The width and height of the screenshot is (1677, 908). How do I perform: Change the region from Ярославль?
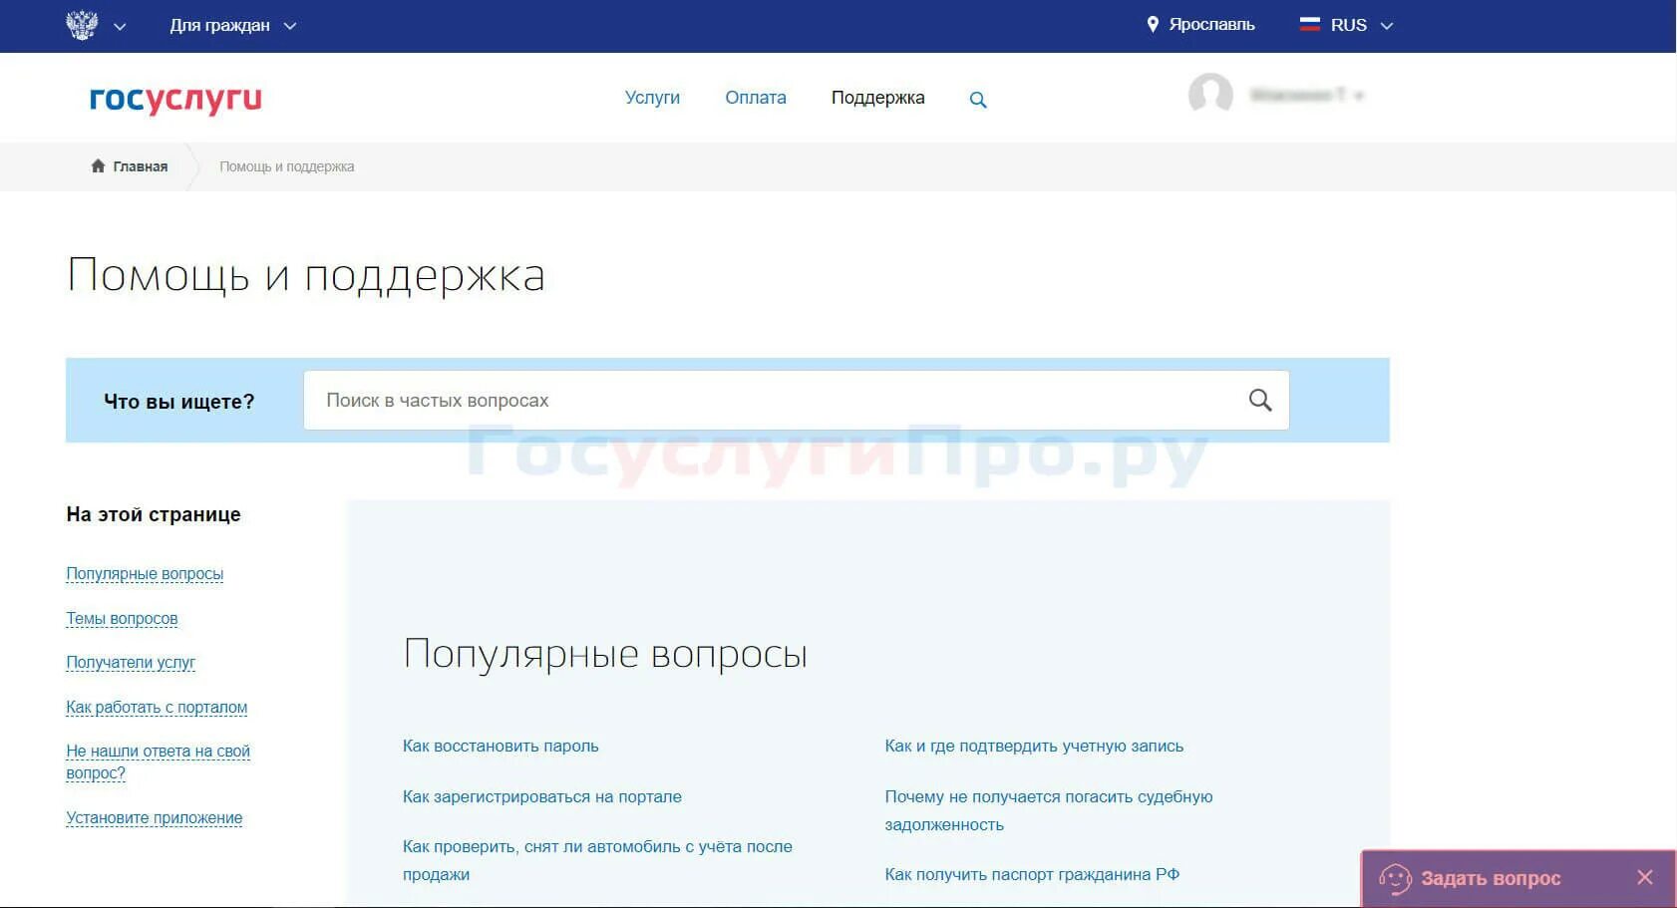click(x=1211, y=25)
